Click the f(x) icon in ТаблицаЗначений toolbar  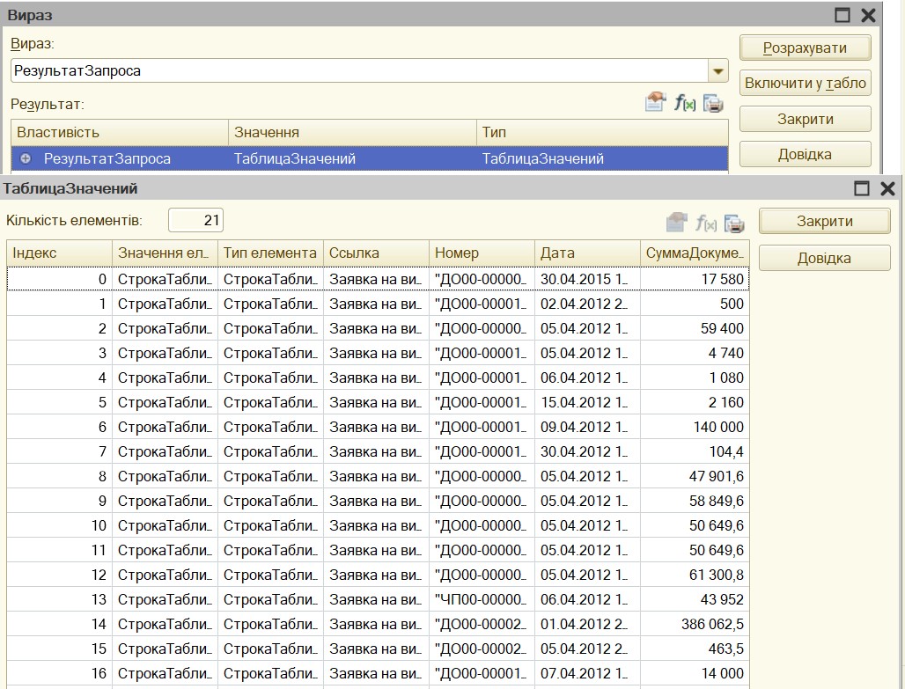point(705,223)
